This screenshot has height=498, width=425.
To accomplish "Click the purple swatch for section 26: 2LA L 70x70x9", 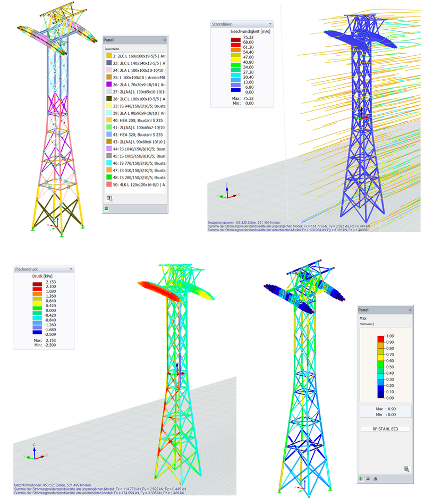I will (x=109, y=84).
